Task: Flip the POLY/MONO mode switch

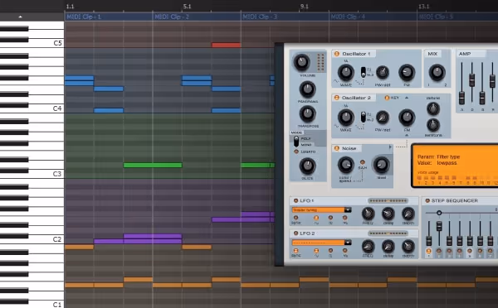Action: click(x=296, y=142)
